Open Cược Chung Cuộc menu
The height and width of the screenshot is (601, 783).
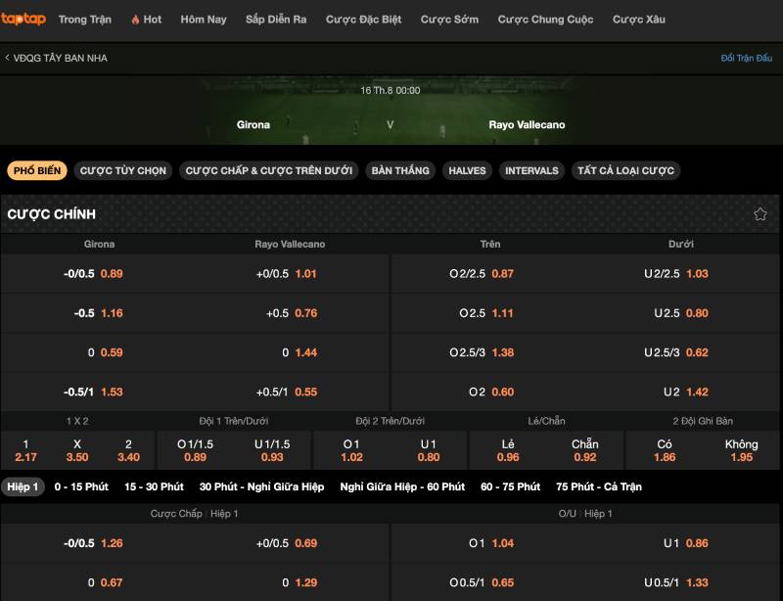(x=545, y=20)
